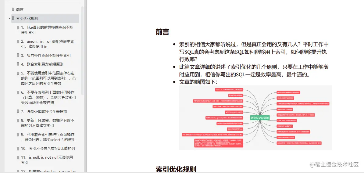Click bookmark icon for item 10 NULL值的列
Image resolution: width=364 pixels, height=173 pixels.
(18, 149)
